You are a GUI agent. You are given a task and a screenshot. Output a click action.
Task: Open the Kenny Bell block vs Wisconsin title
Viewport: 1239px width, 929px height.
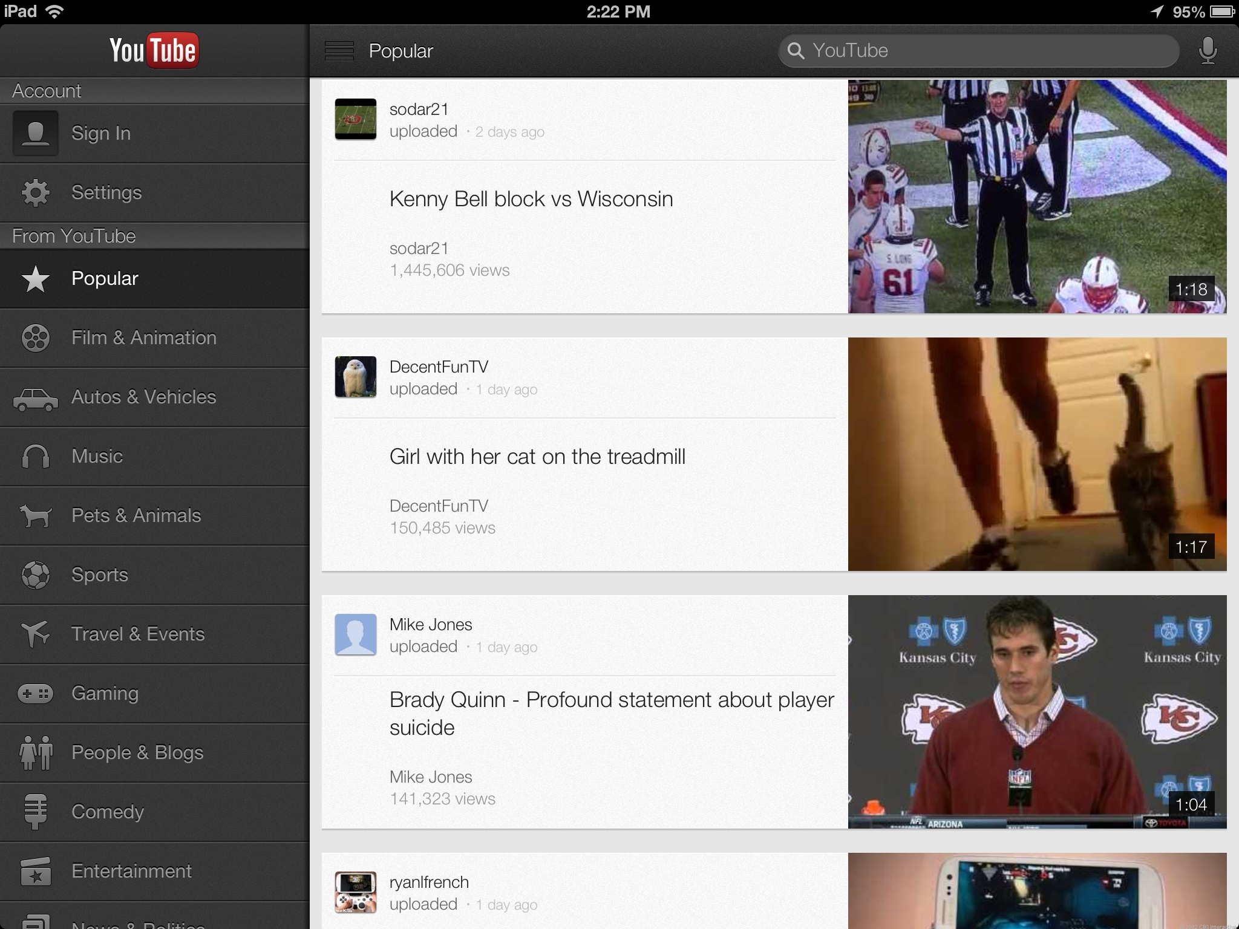531,199
